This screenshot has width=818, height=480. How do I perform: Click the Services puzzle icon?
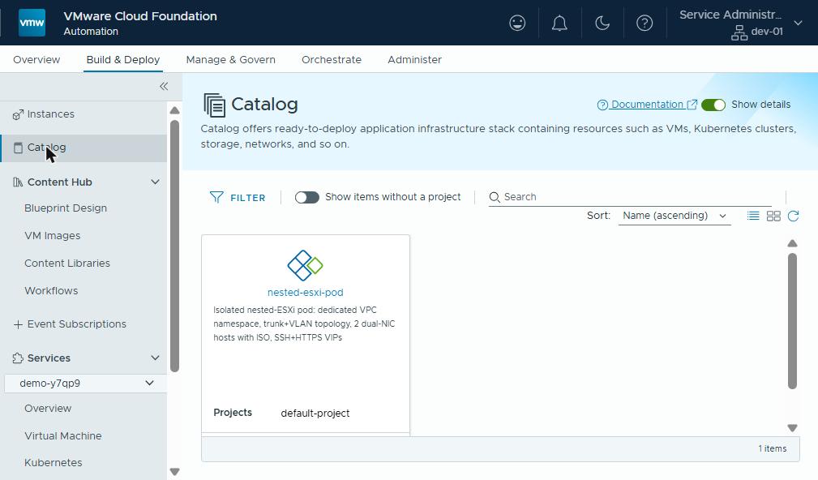point(18,358)
